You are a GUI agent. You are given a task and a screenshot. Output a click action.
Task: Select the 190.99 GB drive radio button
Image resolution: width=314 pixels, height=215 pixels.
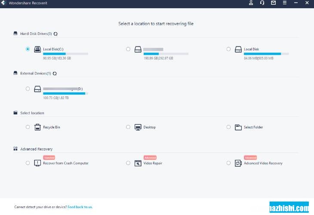click(128, 49)
